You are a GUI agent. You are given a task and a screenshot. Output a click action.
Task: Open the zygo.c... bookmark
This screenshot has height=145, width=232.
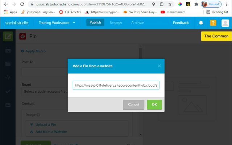102,12
